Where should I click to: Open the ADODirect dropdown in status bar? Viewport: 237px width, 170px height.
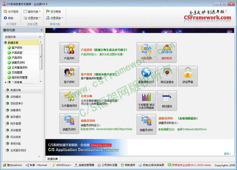point(62,165)
